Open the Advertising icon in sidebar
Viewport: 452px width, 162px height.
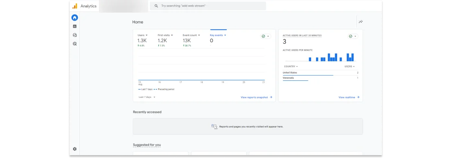coord(75,44)
